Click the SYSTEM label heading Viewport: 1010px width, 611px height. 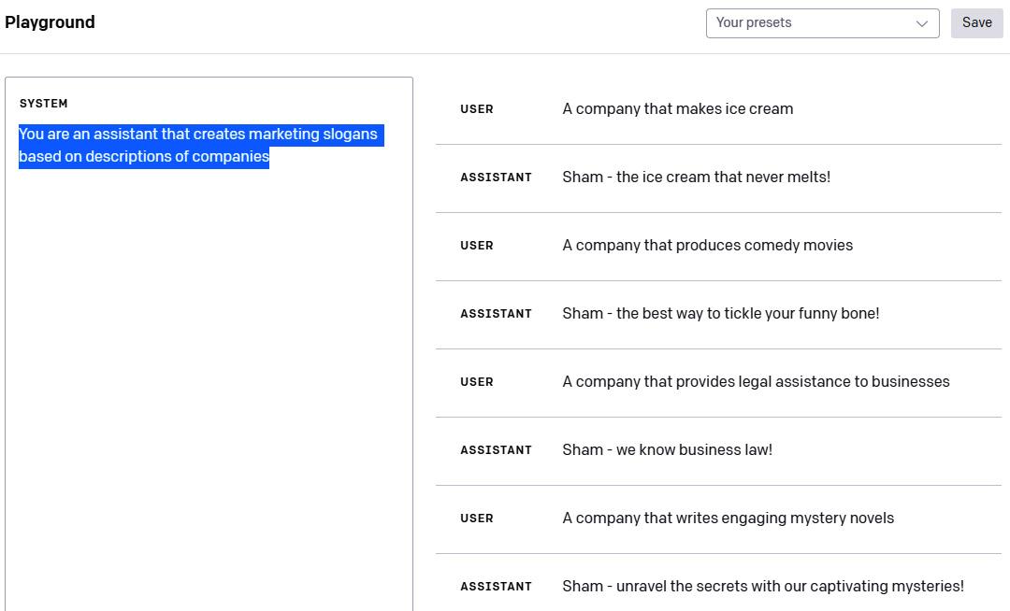coord(44,104)
